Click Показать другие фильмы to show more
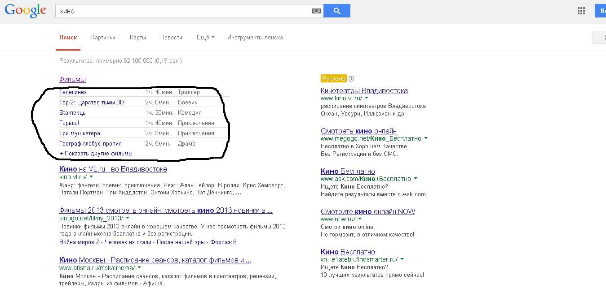 click(96, 154)
